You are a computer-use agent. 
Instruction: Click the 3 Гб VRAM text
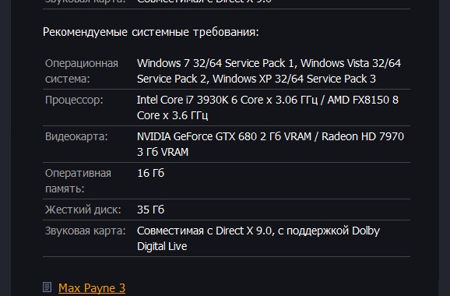pos(163,152)
